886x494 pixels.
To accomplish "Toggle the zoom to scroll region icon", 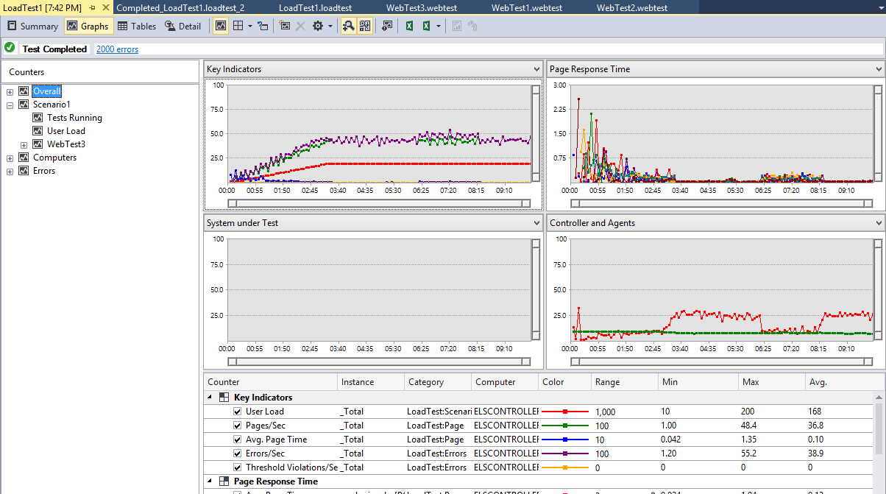I will coord(349,27).
